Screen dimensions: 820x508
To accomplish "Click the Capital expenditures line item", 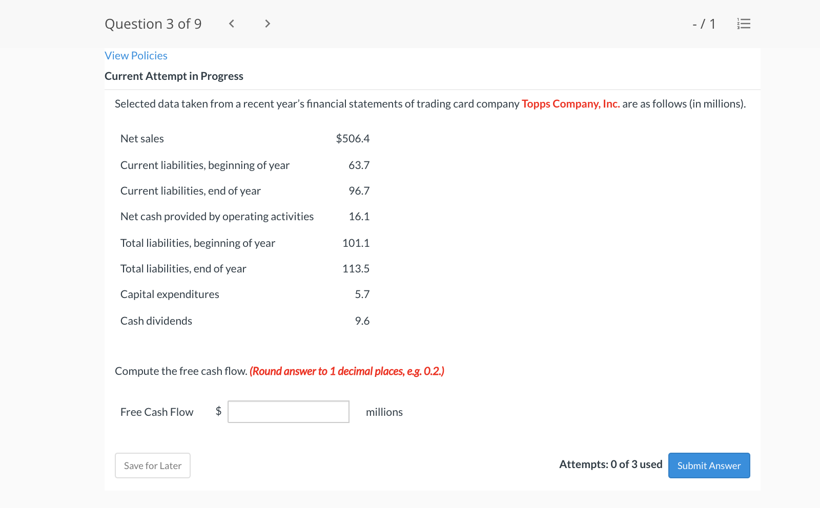I will pos(170,294).
